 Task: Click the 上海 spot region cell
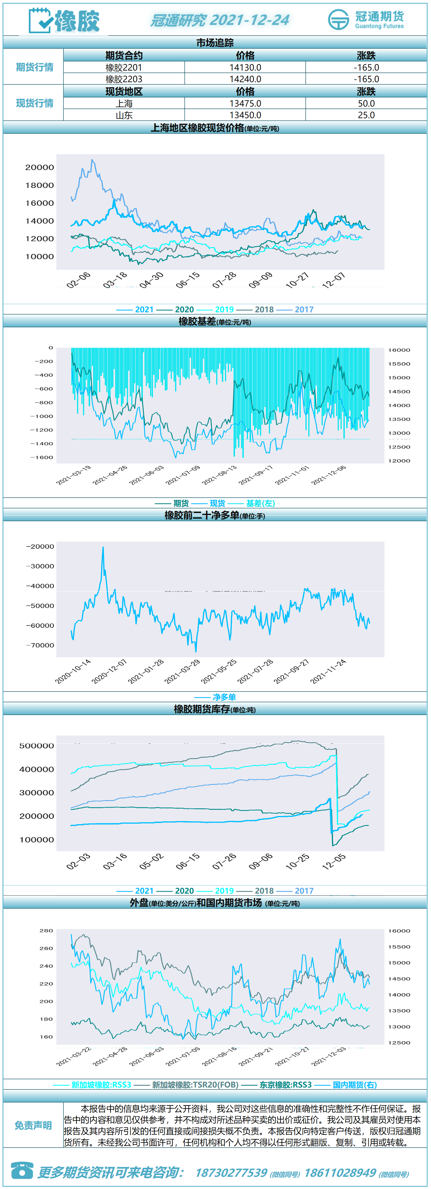[x=124, y=103]
